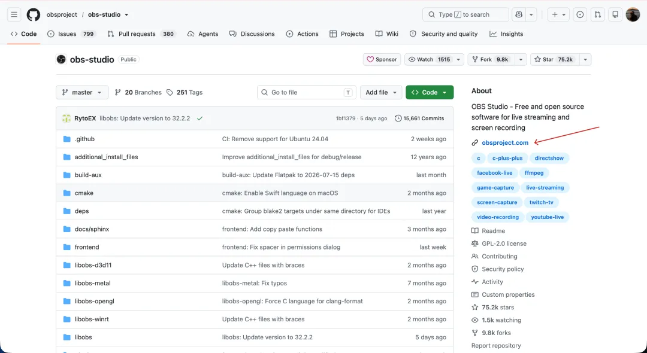Open the green Code dropdown

pos(430,92)
